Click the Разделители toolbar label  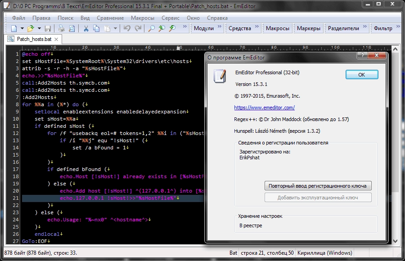(x=343, y=28)
